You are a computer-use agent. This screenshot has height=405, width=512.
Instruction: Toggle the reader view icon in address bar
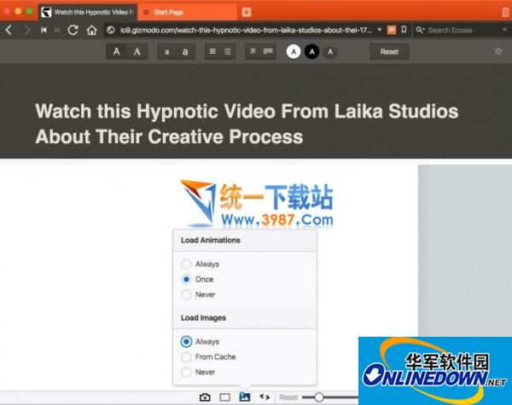coord(392,30)
